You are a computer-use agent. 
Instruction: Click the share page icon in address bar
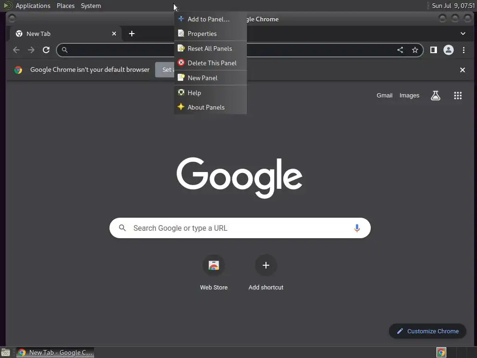(x=400, y=50)
